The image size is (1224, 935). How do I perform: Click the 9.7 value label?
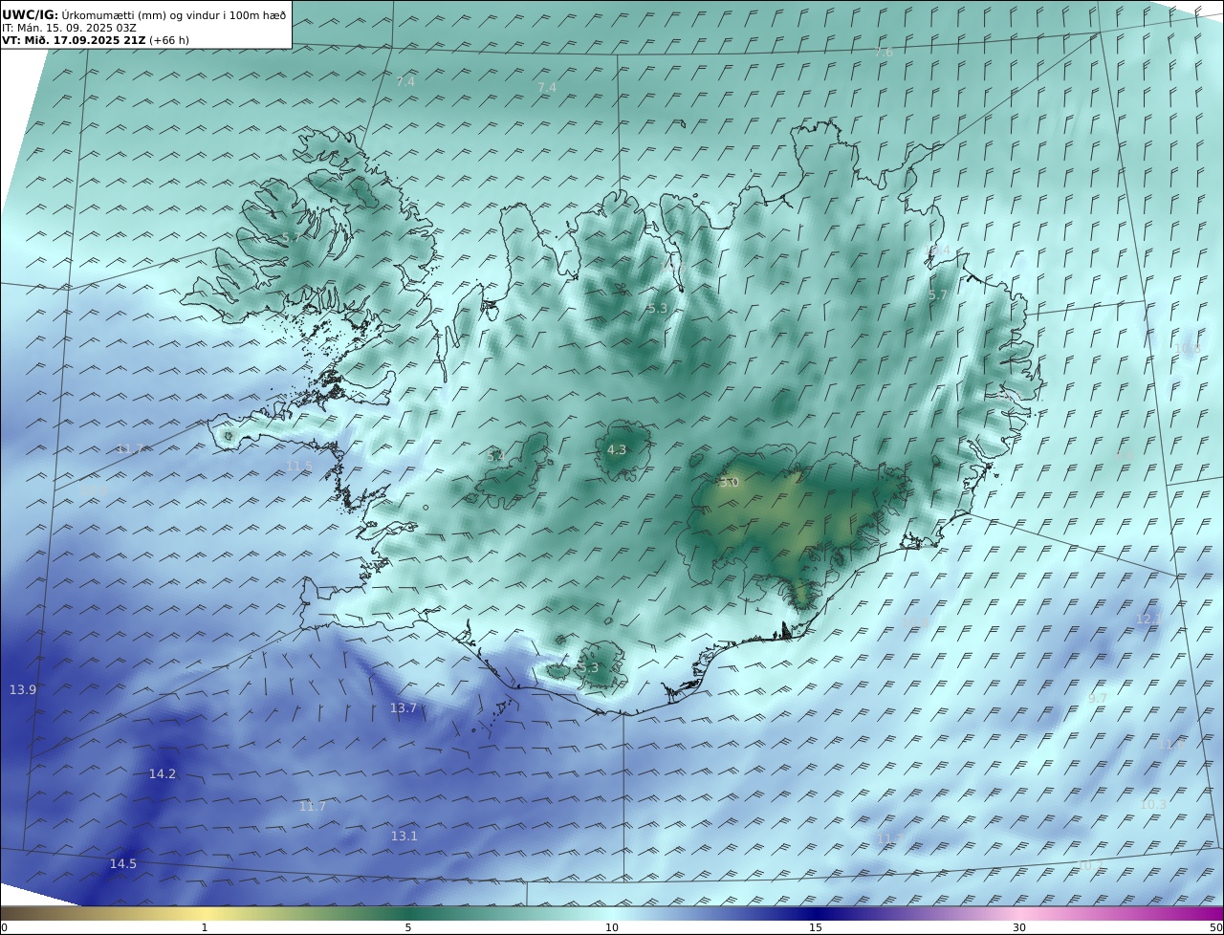coord(1098,698)
